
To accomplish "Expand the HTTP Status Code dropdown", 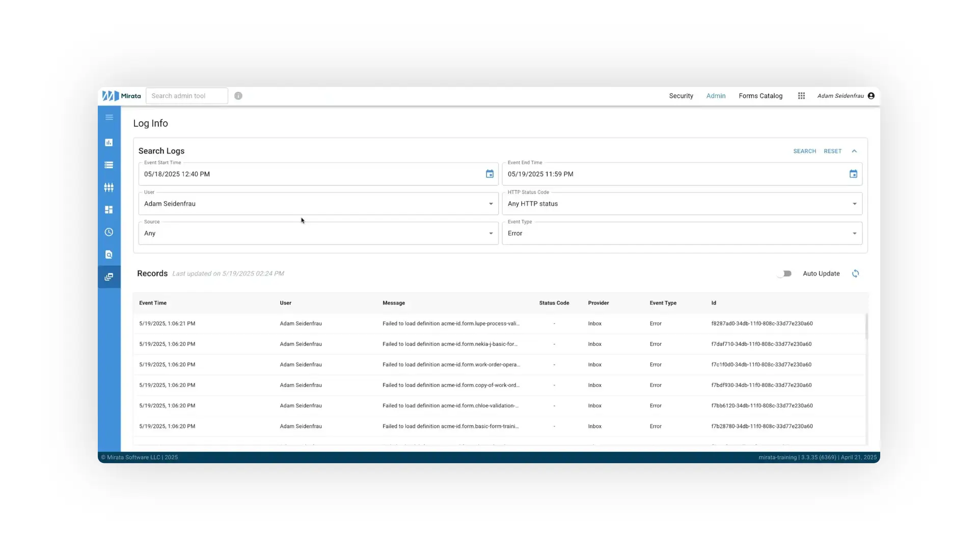I will tap(854, 204).
